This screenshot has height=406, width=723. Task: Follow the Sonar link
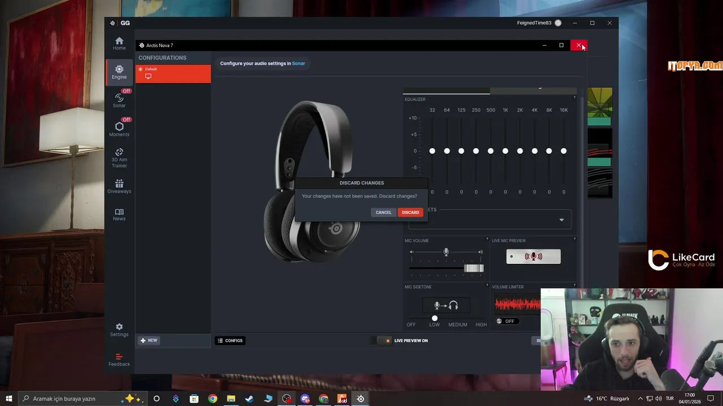[298, 64]
